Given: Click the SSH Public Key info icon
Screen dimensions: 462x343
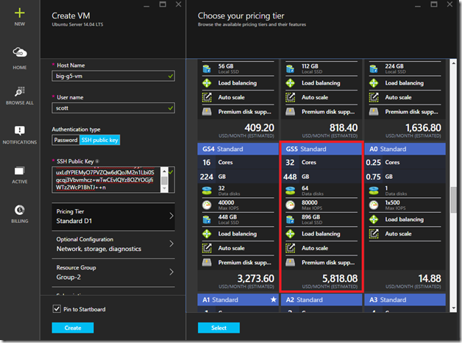Looking at the screenshot, I should point(97,161).
